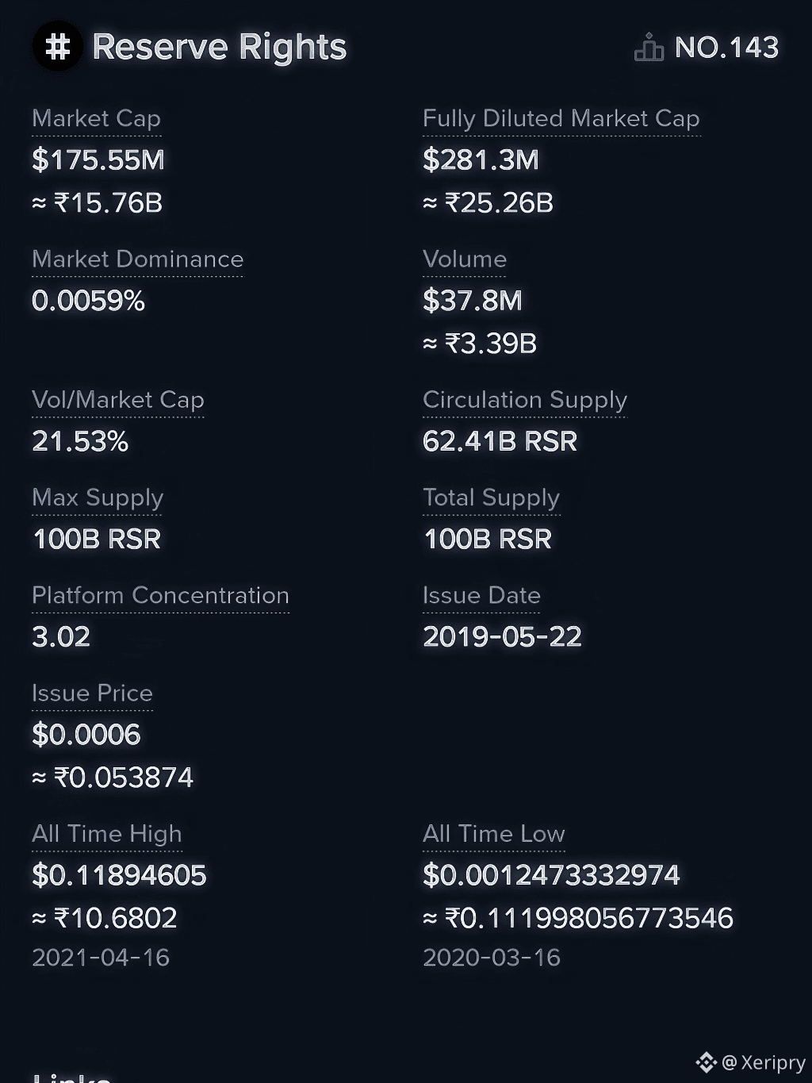Select the $175.55M market cap value
812x1083 pixels.
98,160
